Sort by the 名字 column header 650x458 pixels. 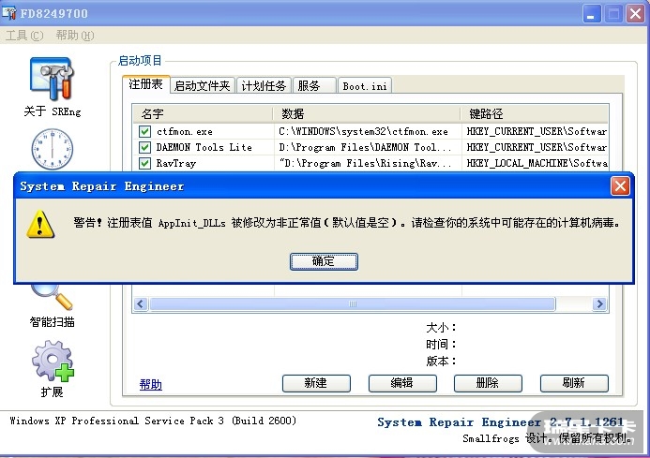(203, 113)
